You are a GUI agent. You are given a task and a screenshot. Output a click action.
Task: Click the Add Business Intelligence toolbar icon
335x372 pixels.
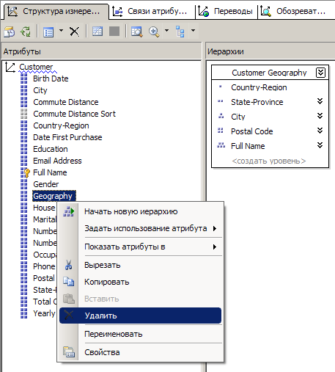(x=10, y=32)
